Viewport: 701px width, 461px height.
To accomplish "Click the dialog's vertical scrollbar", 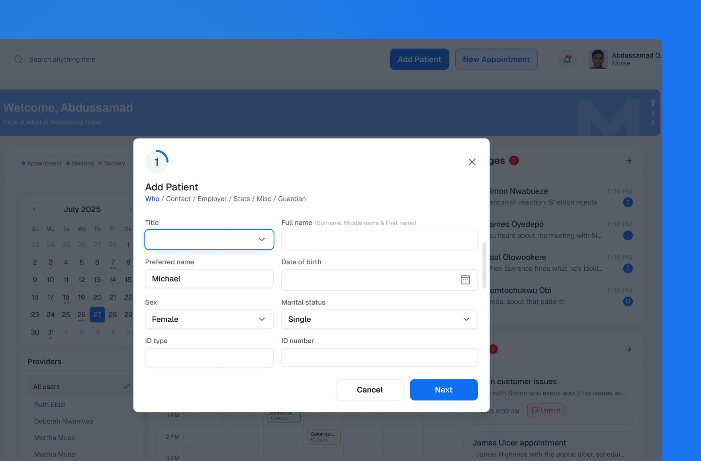I will pos(484,265).
